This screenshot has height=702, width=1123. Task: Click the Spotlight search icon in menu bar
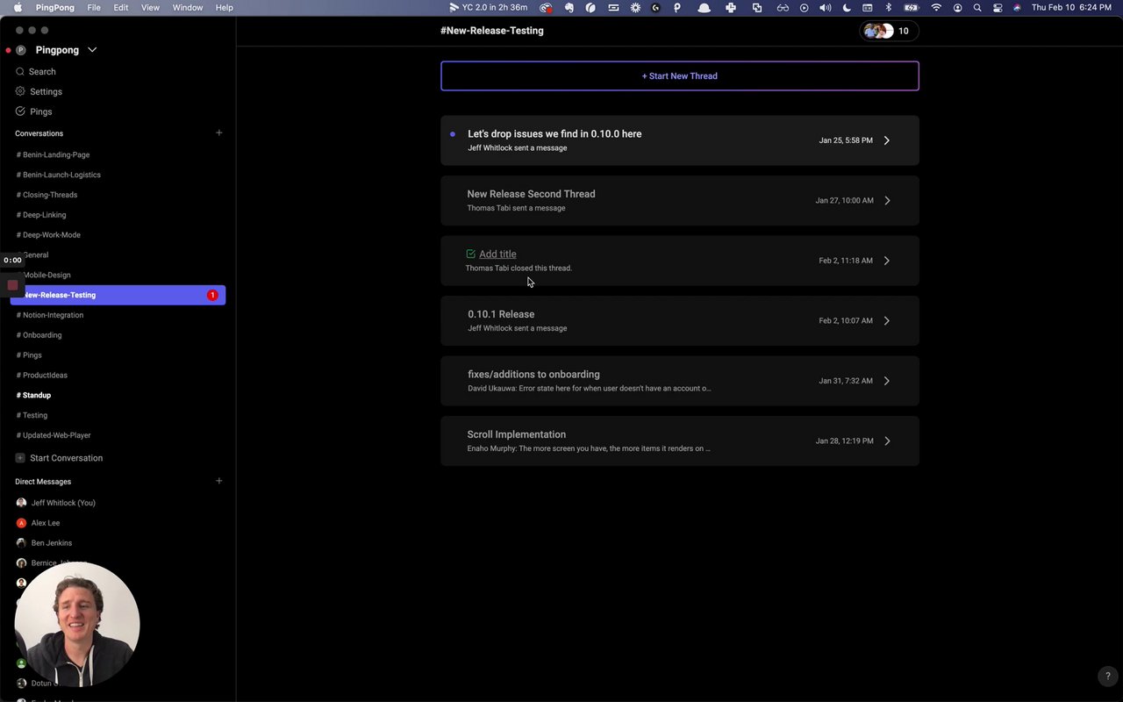pyautogui.click(x=977, y=8)
